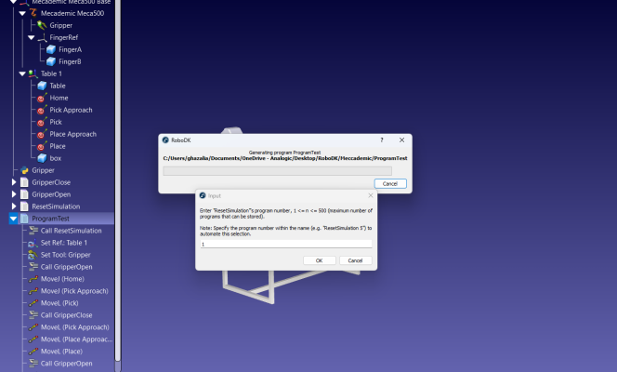Select the MoveL (Place) instruction
This screenshot has width=617, height=372.
point(61,352)
